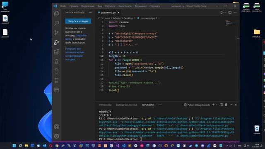
Task: Kill terminal with the trash icon
Action: [226, 105]
